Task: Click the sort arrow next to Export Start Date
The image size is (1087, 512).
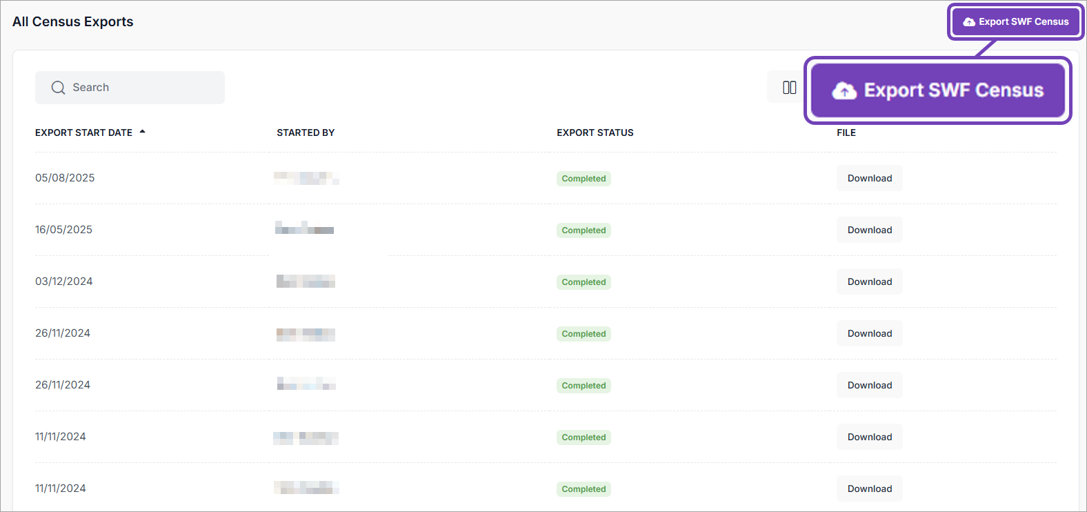Action: pyautogui.click(x=142, y=132)
